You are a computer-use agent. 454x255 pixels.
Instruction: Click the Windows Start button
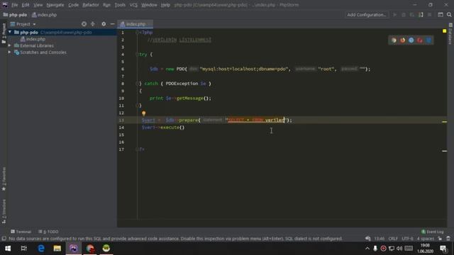8,249
